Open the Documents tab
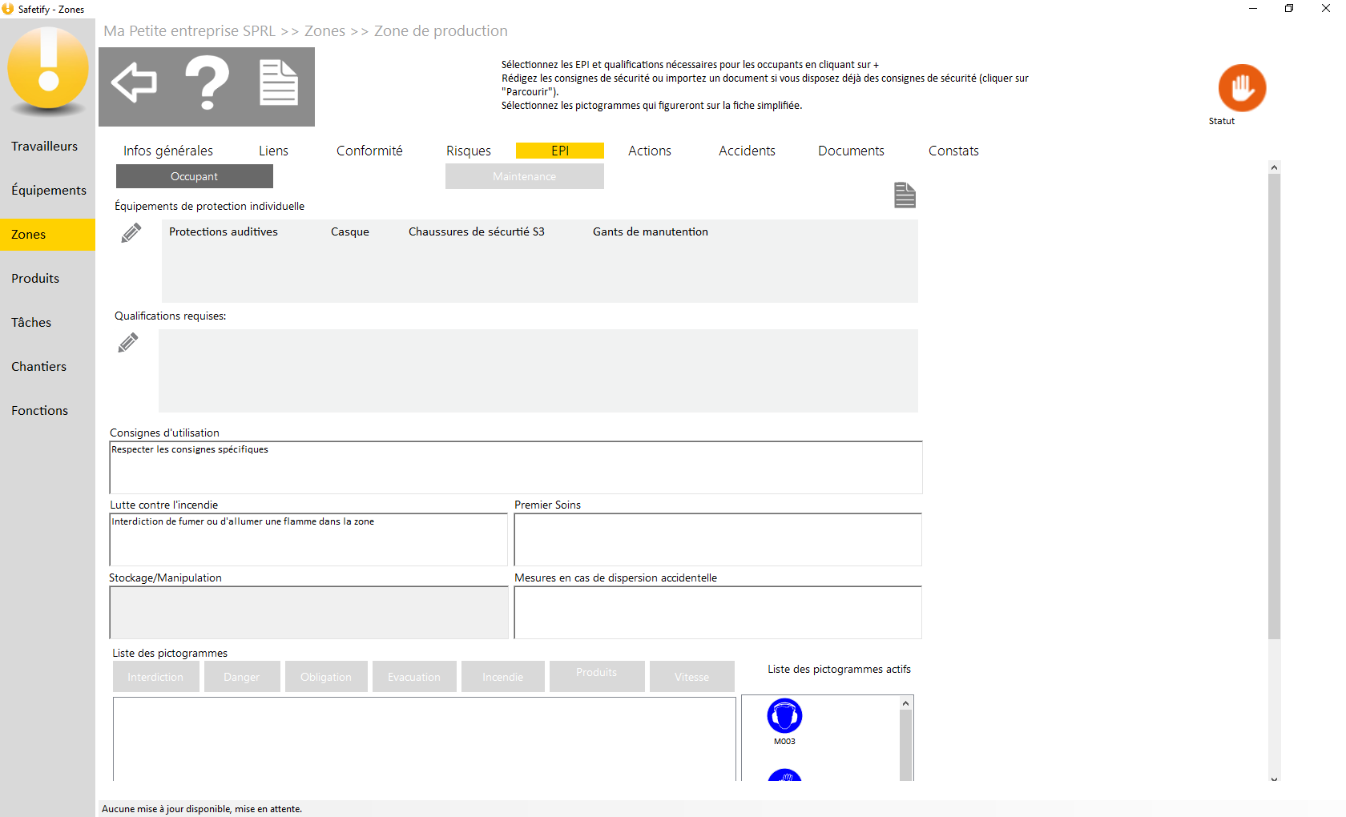The width and height of the screenshot is (1346, 817). pos(851,151)
